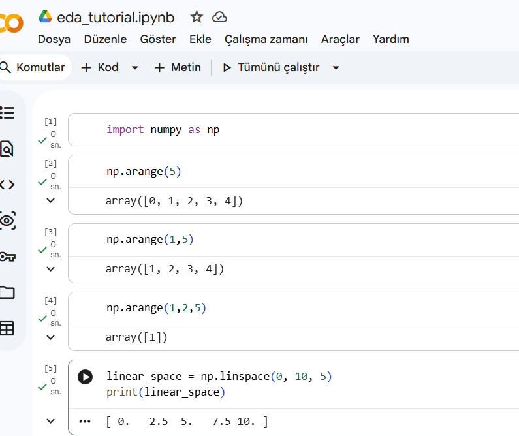The image size is (519, 436).
Task: Open the Yardım menu
Action: [391, 39]
